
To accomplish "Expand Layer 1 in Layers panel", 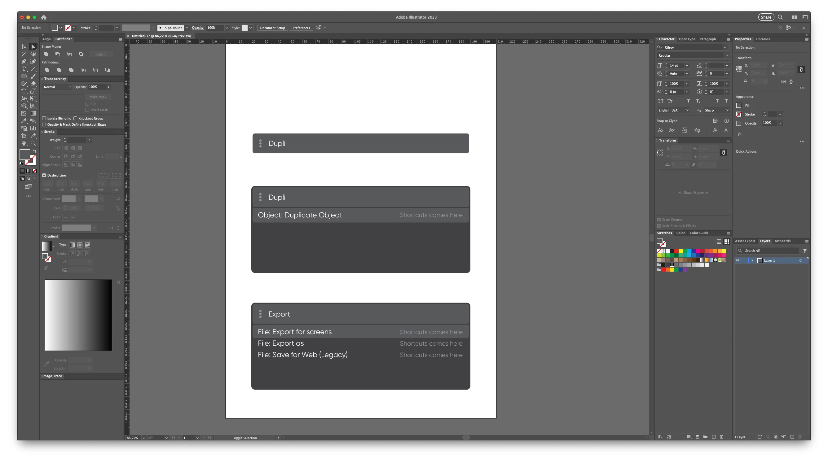I will pyautogui.click(x=752, y=260).
